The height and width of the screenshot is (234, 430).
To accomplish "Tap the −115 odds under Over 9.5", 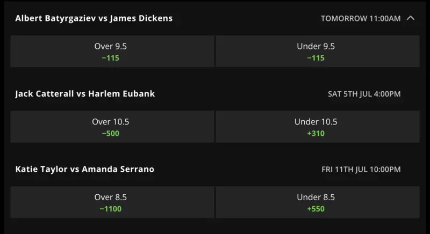I will [x=111, y=58].
